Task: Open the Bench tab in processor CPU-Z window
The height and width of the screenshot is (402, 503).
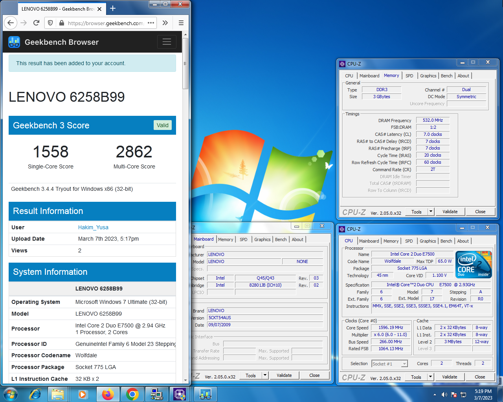Action: point(446,241)
